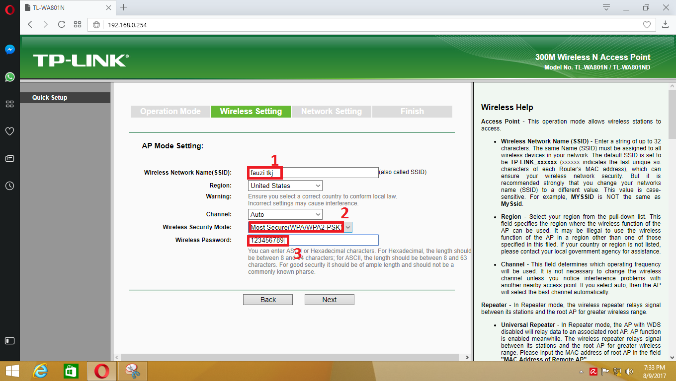Toggle sidebar panel icon at bottom
This screenshot has height=381, width=676.
(9, 341)
